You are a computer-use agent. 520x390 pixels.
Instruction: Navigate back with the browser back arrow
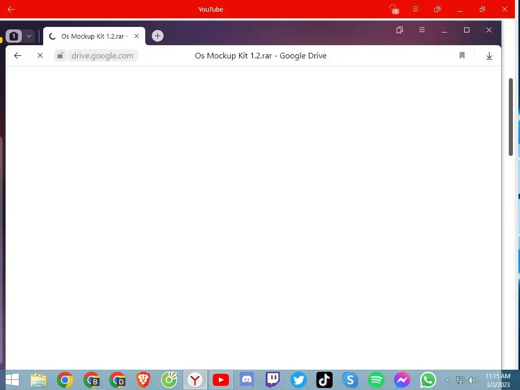click(18, 56)
